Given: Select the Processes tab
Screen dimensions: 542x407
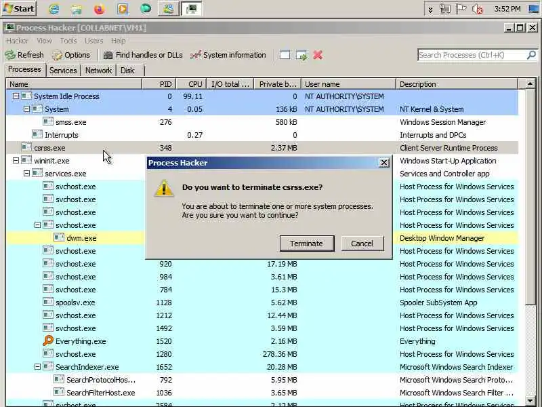Looking at the screenshot, I should (x=24, y=69).
